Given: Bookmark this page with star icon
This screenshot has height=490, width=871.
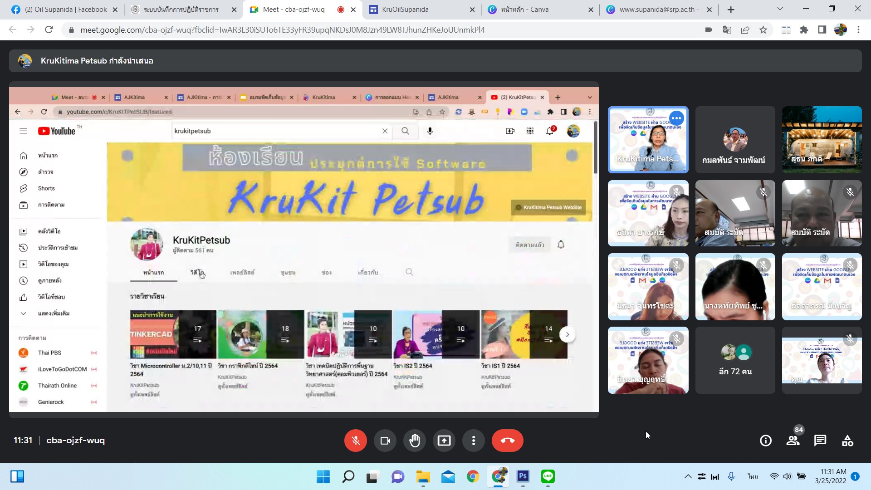Looking at the screenshot, I should (763, 30).
